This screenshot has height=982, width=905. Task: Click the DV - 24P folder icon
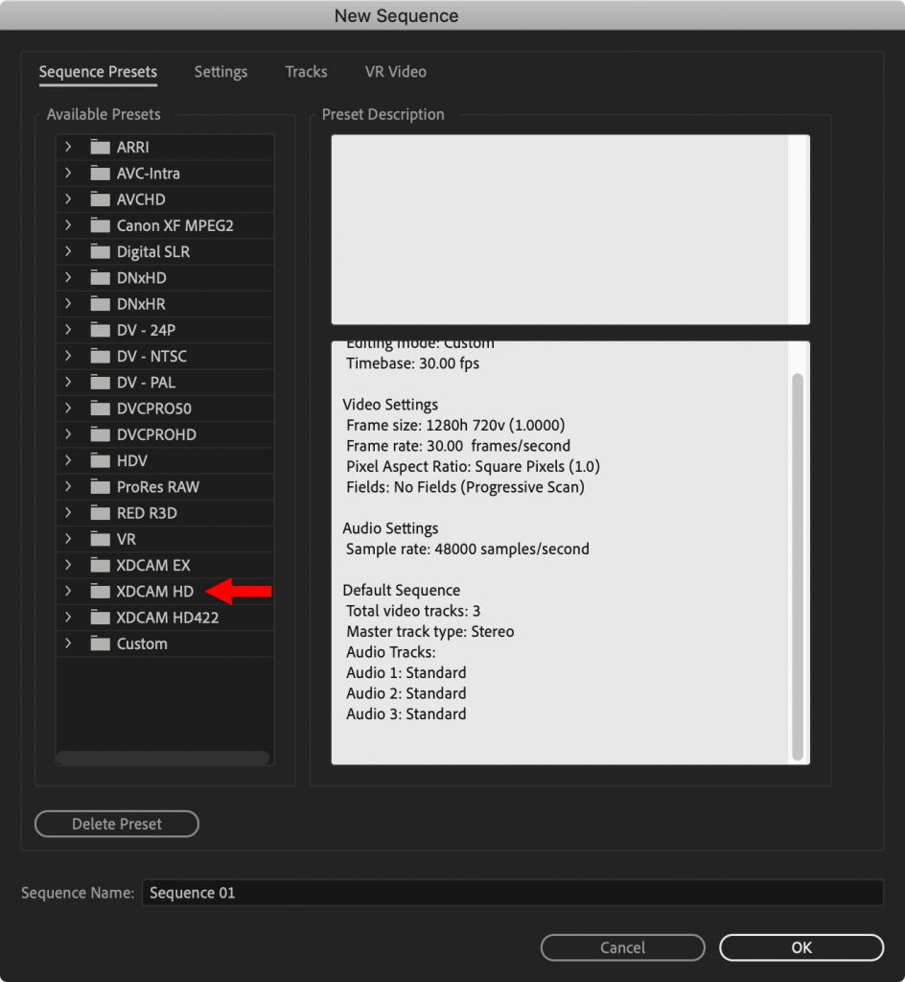(x=100, y=330)
